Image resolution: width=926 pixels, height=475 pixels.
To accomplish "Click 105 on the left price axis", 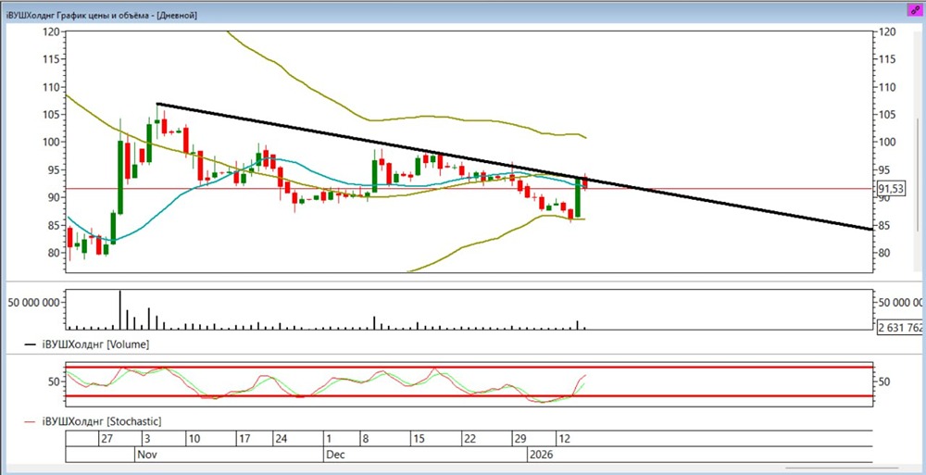I will pos(53,115).
